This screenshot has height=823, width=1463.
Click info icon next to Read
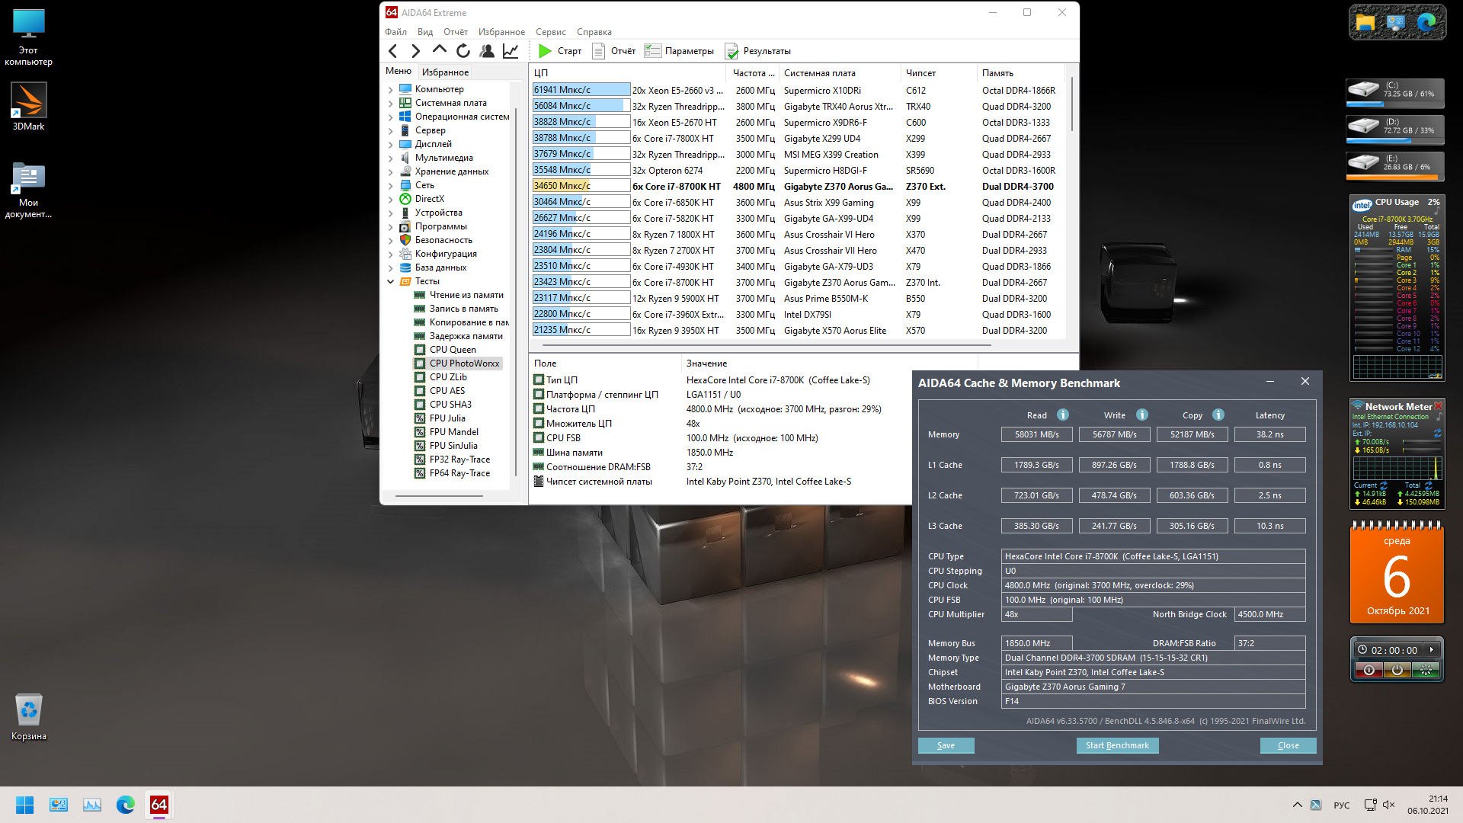(1063, 415)
